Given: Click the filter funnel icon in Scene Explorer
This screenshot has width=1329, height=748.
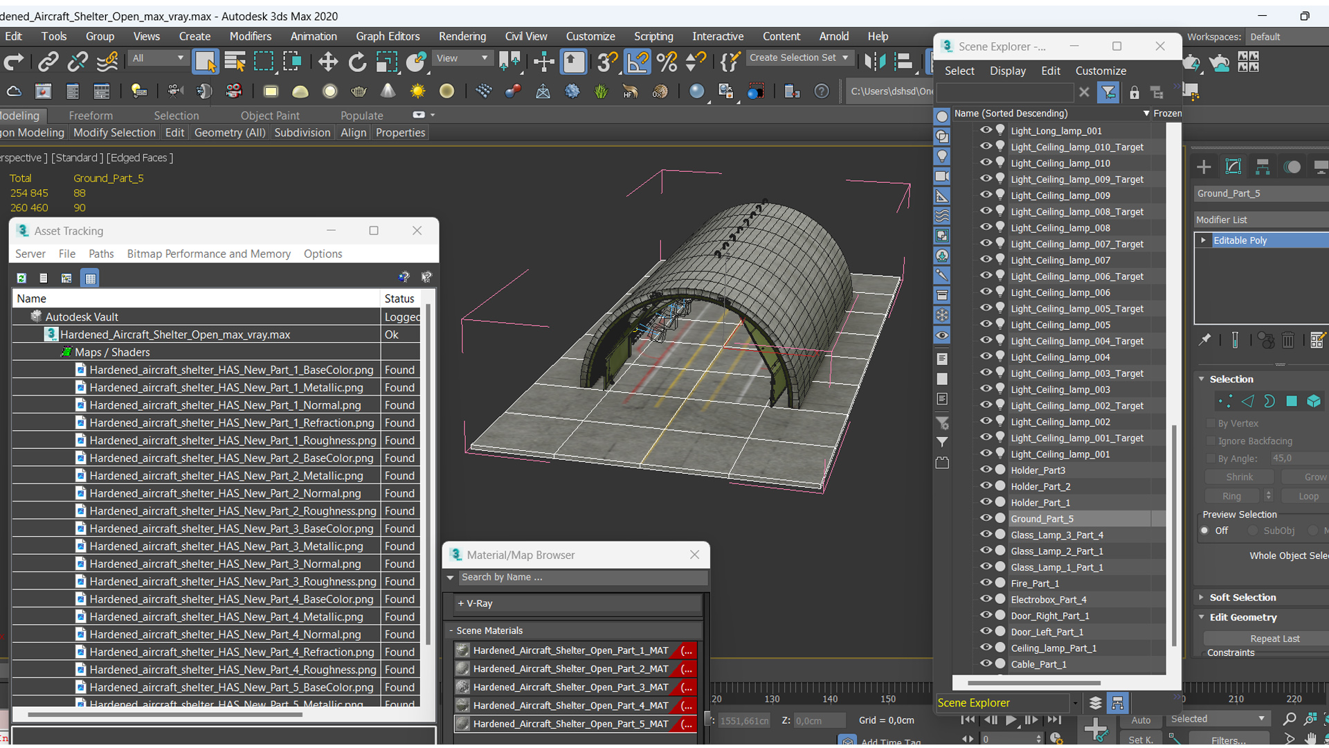Looking at the screenshot, I should pos(1108,92).
